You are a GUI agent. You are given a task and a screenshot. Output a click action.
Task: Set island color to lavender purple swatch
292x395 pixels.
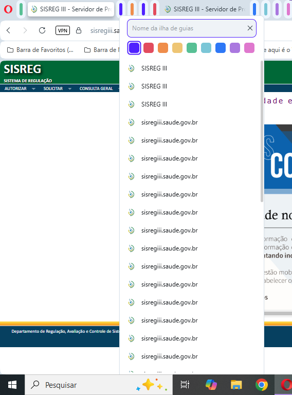click(235, 48)
